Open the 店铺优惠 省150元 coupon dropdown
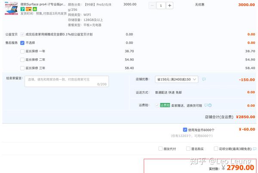 [x=176, y=79]
